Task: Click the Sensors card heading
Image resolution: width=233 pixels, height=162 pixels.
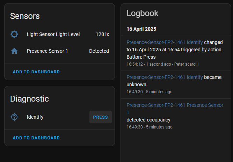Action: point(25,16)
